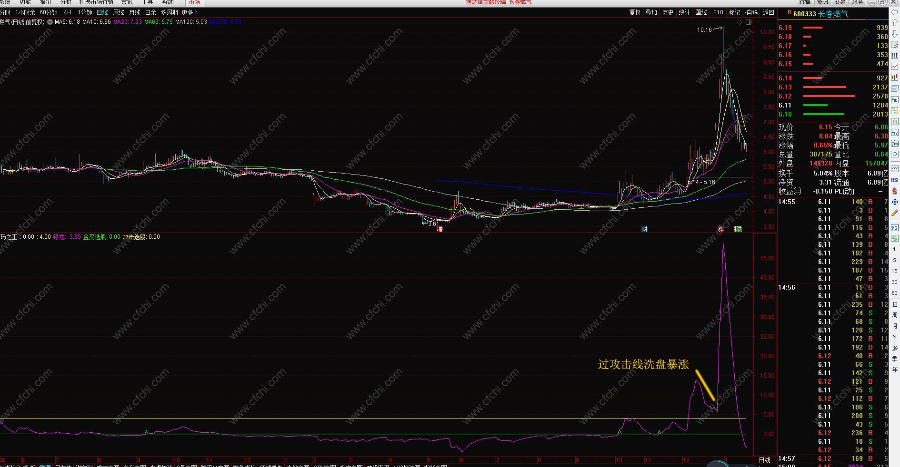Toggle the 周 weekly period in right sidebar
The height and width of the screenshot is (467, 900).
tap(895, 315)
